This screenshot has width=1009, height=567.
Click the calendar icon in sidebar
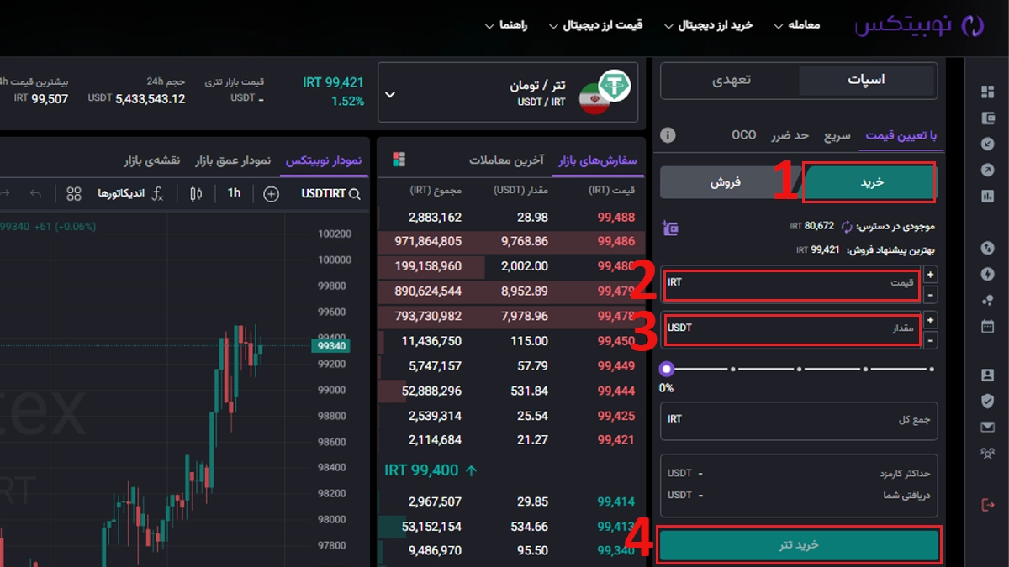click(x=987, y=326)
